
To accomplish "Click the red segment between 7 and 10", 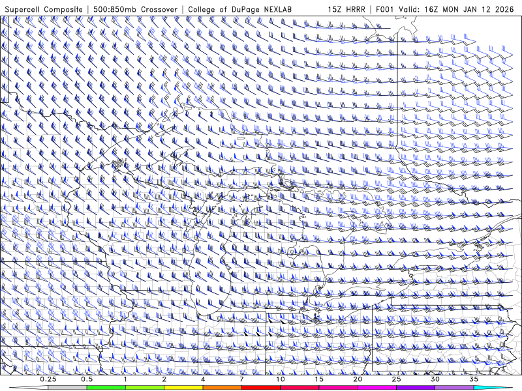I will click(261, 388).
